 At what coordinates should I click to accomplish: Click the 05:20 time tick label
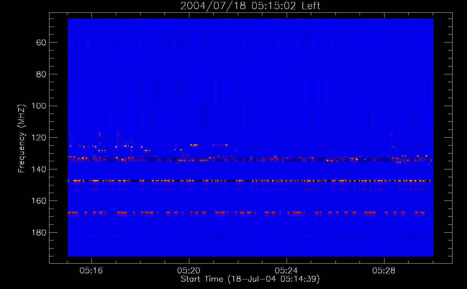point(189,271)
